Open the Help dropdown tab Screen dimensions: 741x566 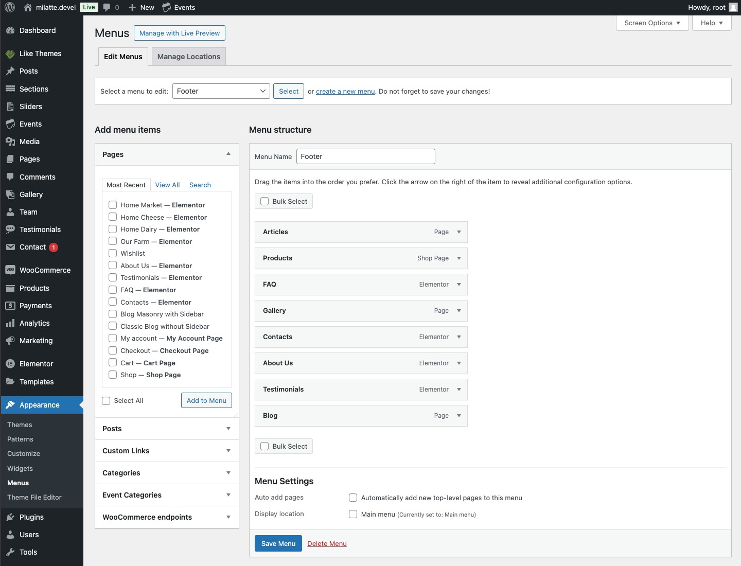(712, 23)
